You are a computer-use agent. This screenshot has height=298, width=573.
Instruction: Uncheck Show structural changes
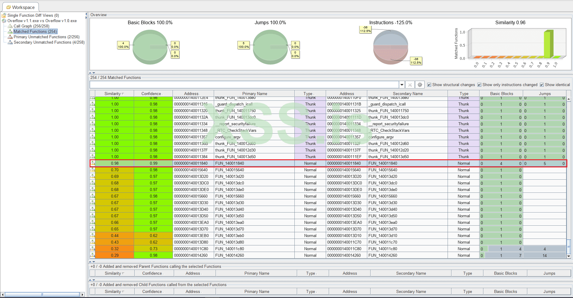click(429, 85)
